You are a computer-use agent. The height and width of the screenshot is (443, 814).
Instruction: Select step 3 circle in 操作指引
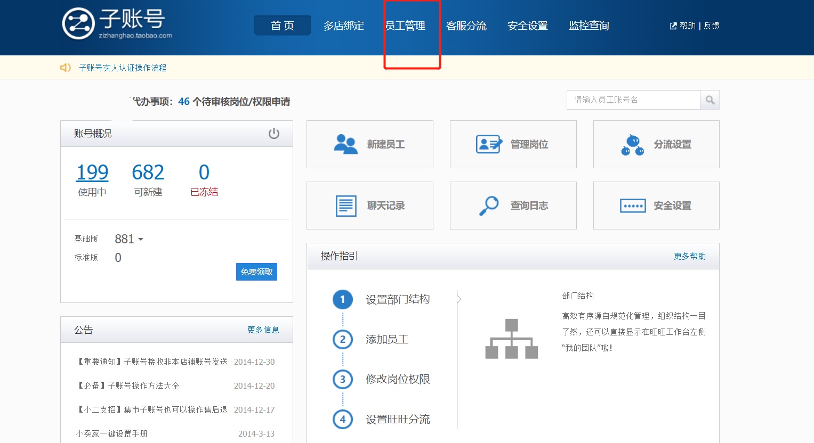343,379
